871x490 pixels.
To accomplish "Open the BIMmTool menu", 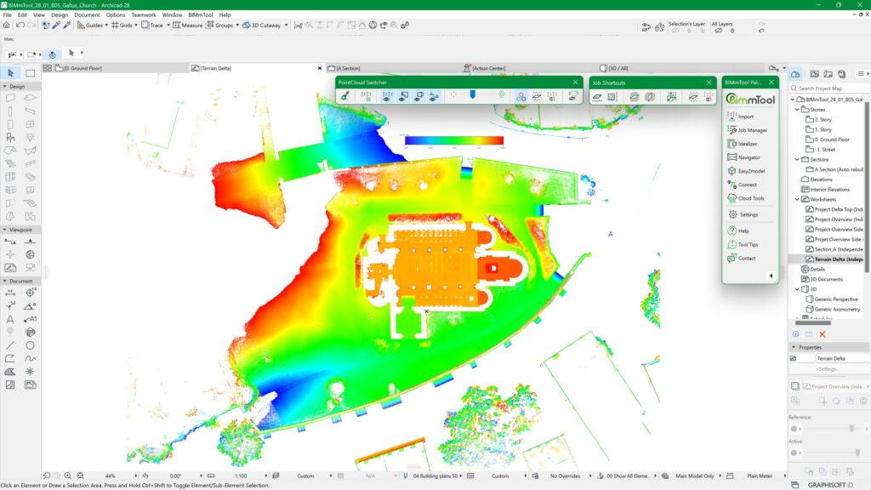I will 201,14.
